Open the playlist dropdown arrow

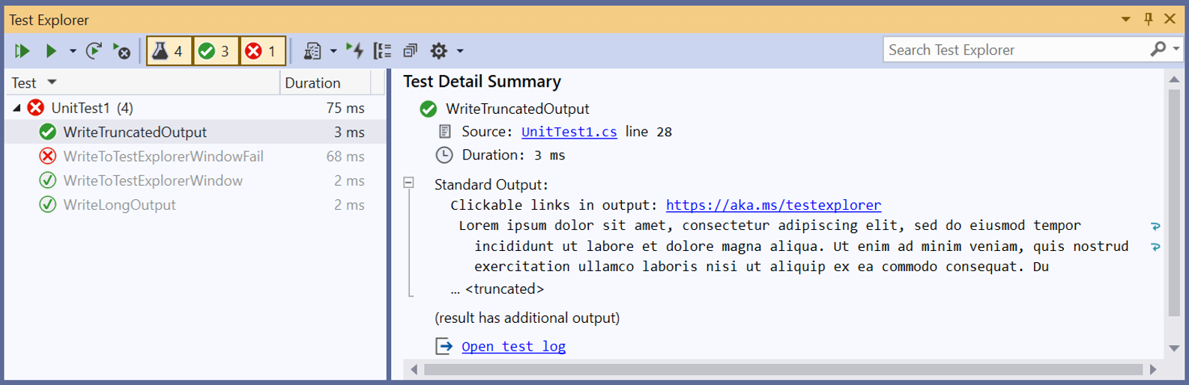point(333,51)
